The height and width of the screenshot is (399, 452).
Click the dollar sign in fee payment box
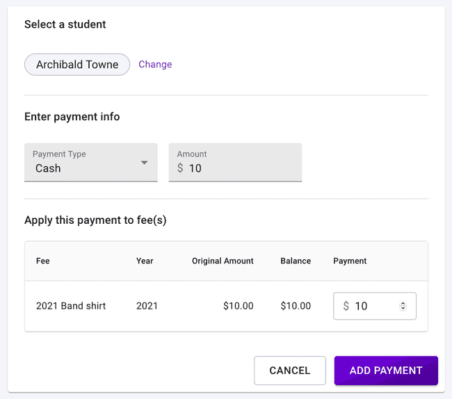(346, 306)
